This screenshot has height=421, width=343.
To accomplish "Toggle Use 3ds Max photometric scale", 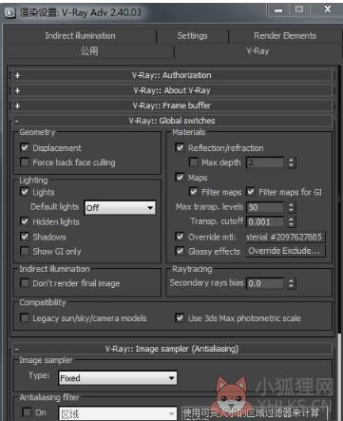I will pos(180,317).
